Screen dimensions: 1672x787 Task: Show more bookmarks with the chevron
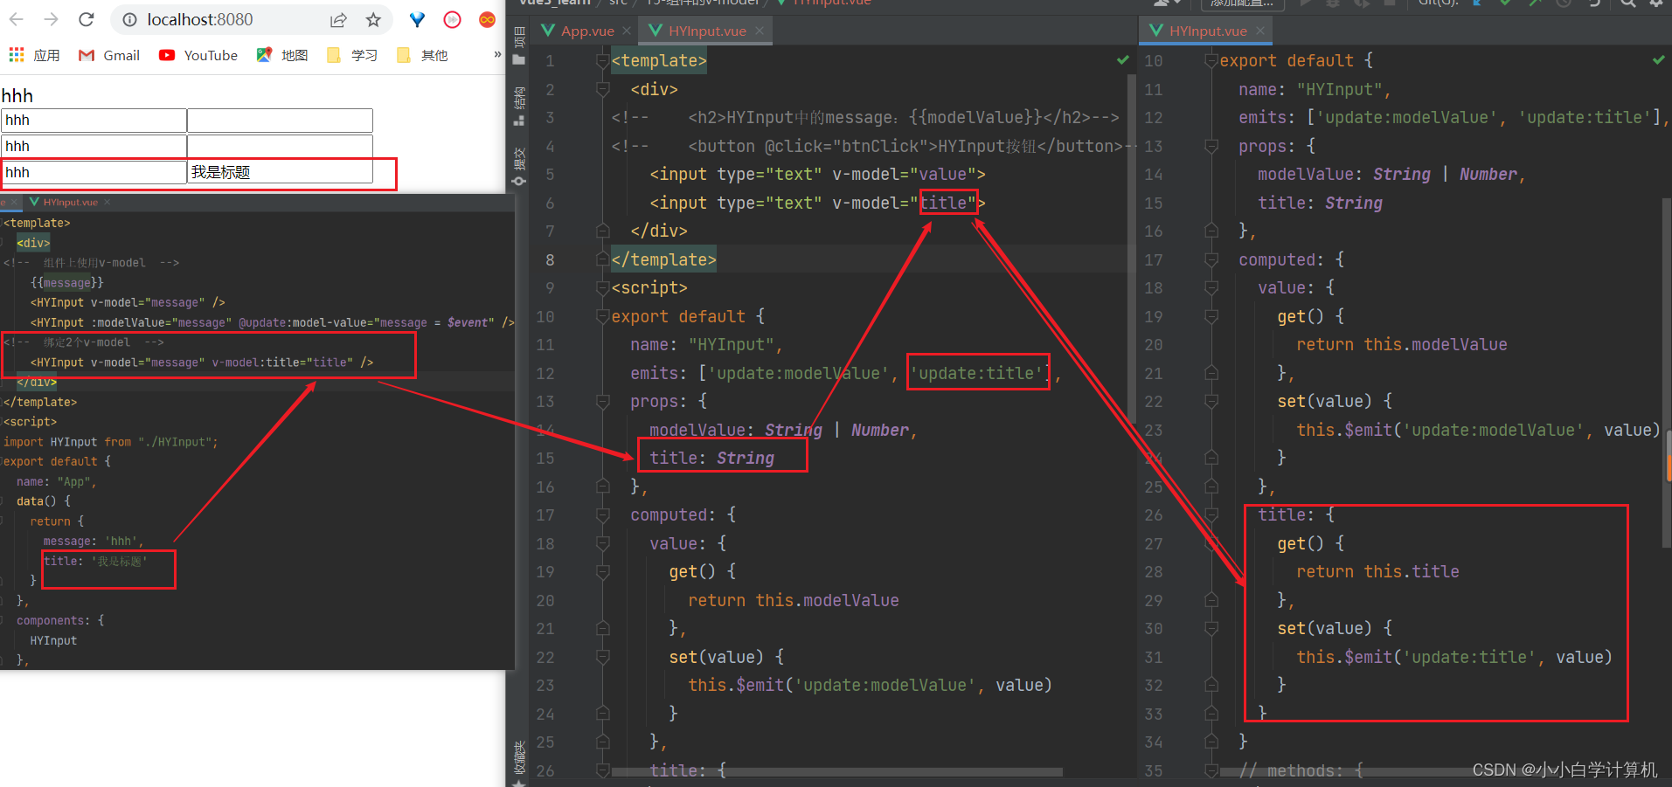pos(497,54)
